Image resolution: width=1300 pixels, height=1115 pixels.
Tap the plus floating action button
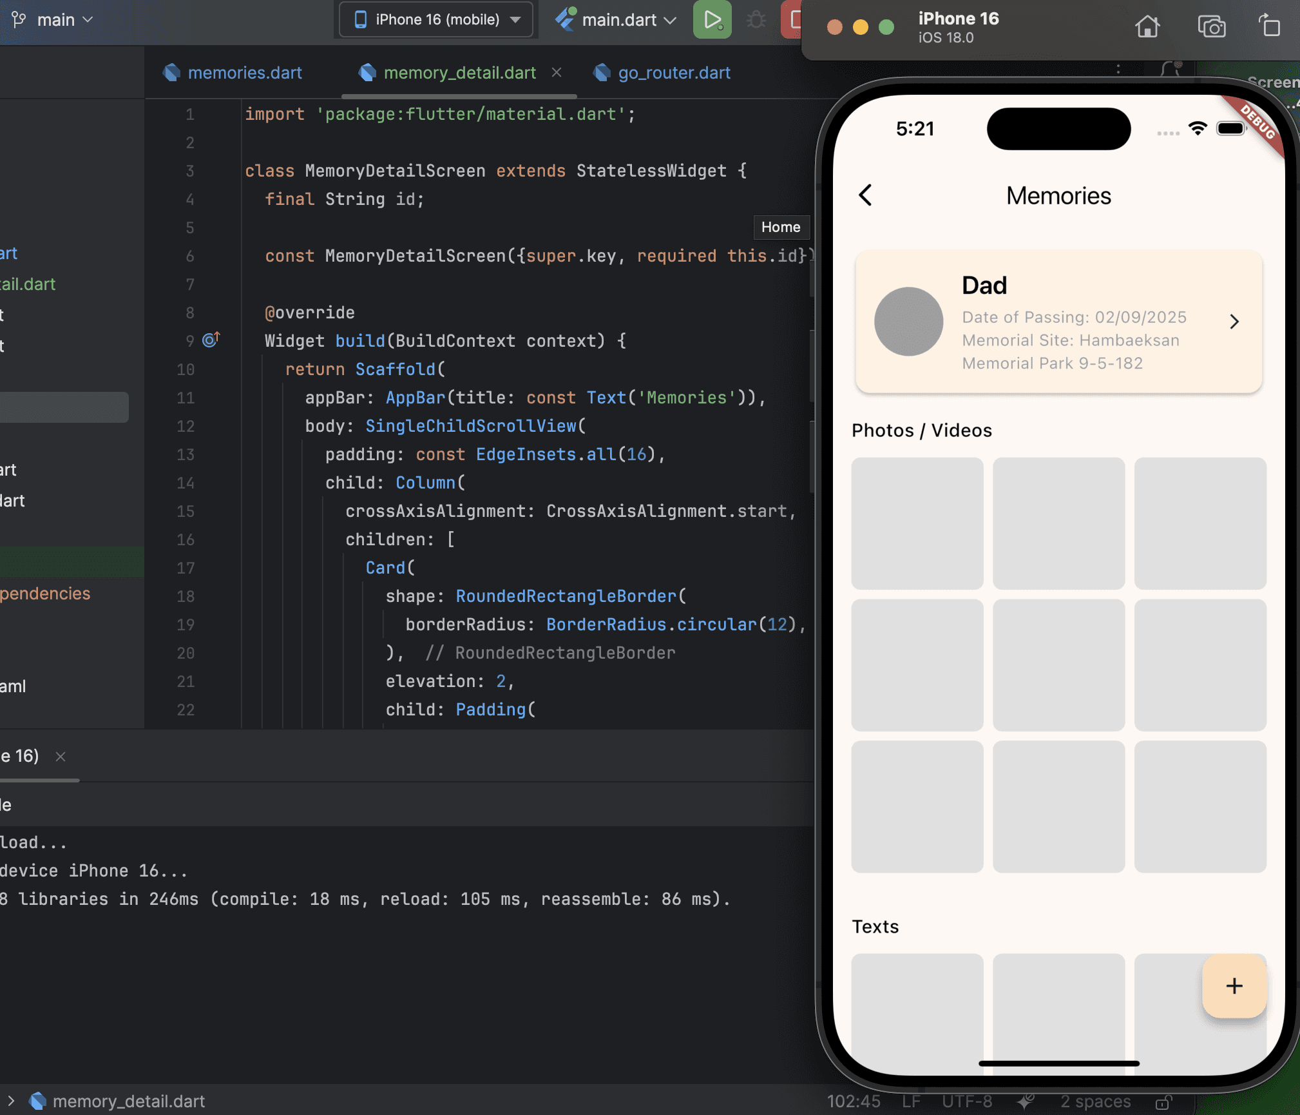1234,985
